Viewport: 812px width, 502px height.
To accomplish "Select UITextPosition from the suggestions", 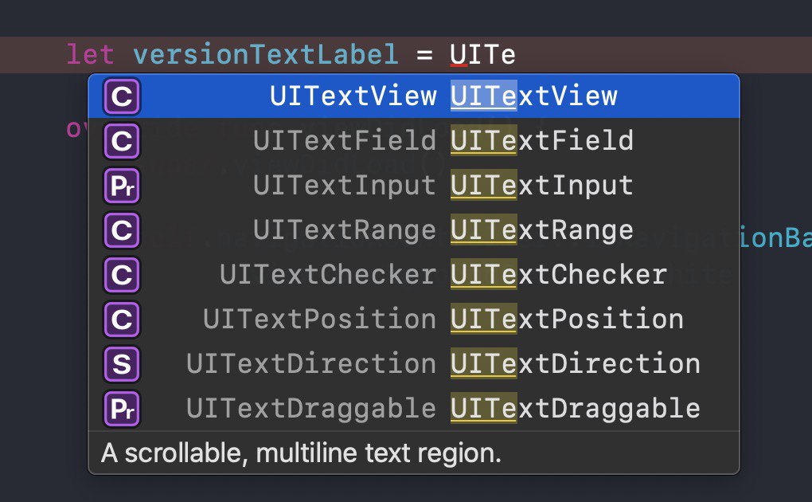I will (x=414, y=320).
